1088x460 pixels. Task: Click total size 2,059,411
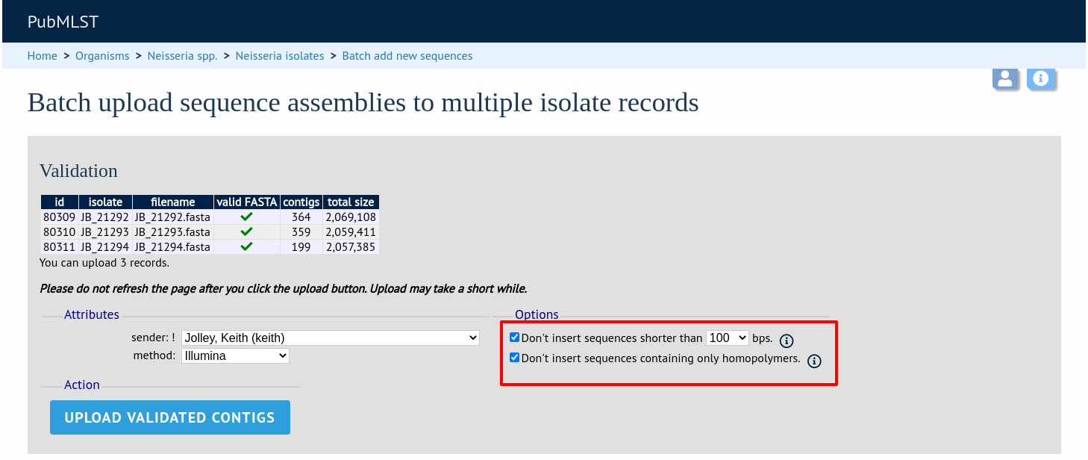click(x=351, y=231)
